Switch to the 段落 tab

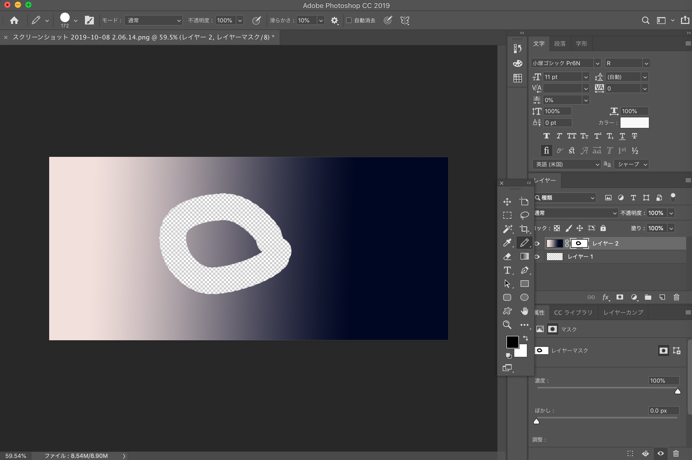[x=559, y=44]
